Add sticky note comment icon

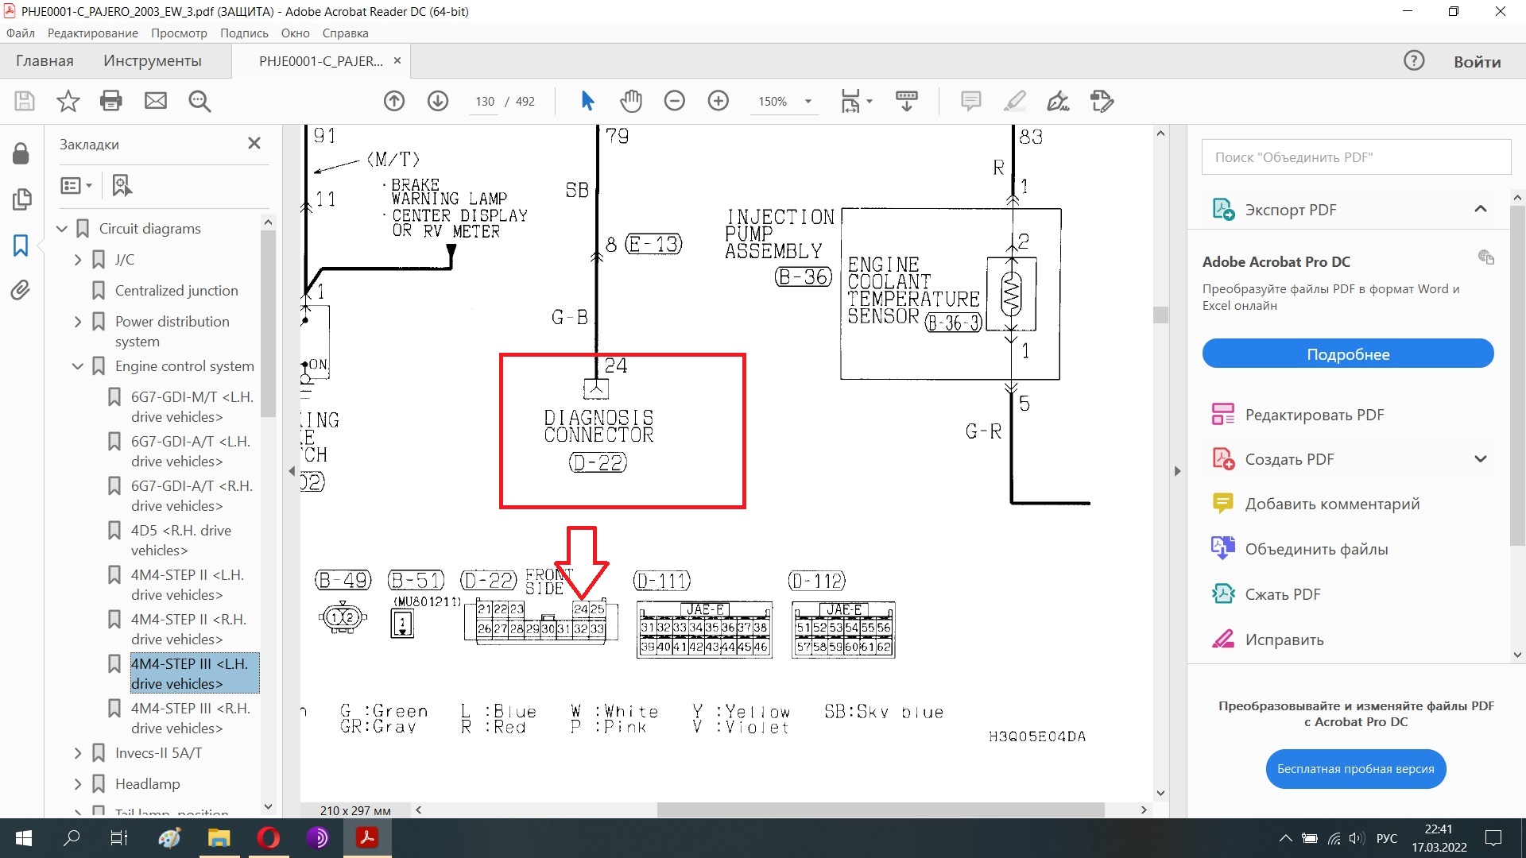pyautogui.click(x=970, y=101)
